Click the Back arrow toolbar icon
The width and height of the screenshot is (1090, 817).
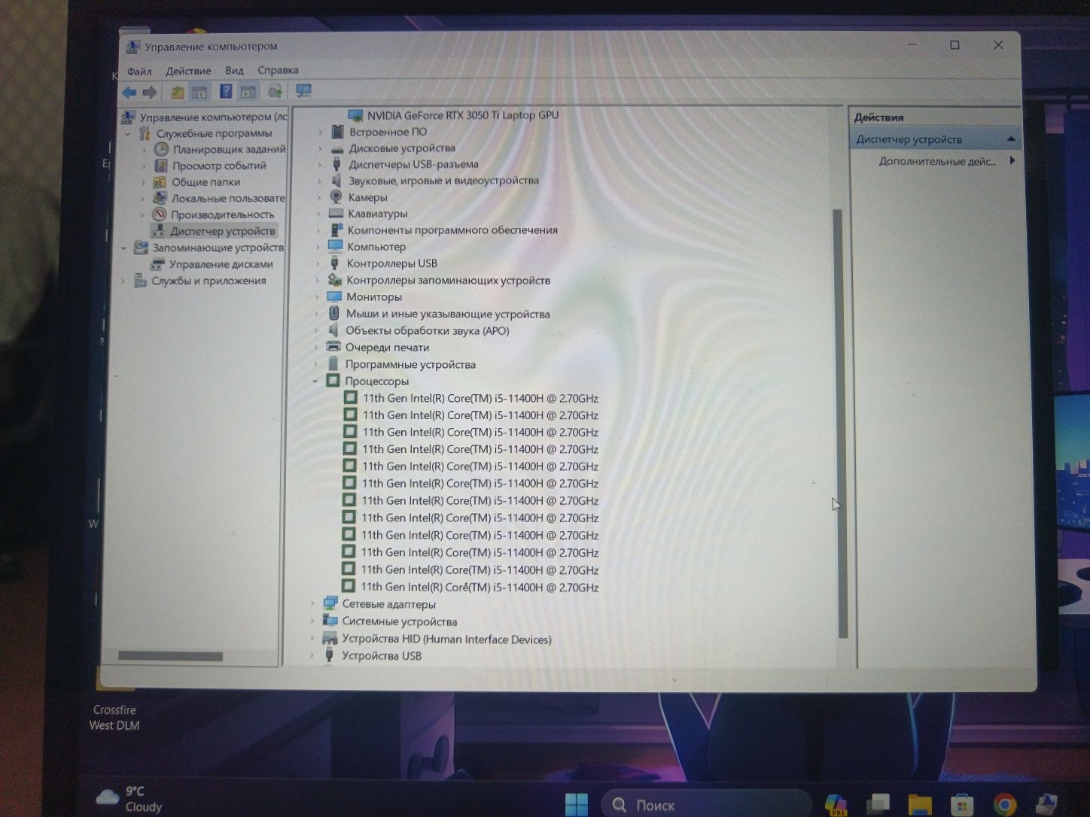(129, 93)
